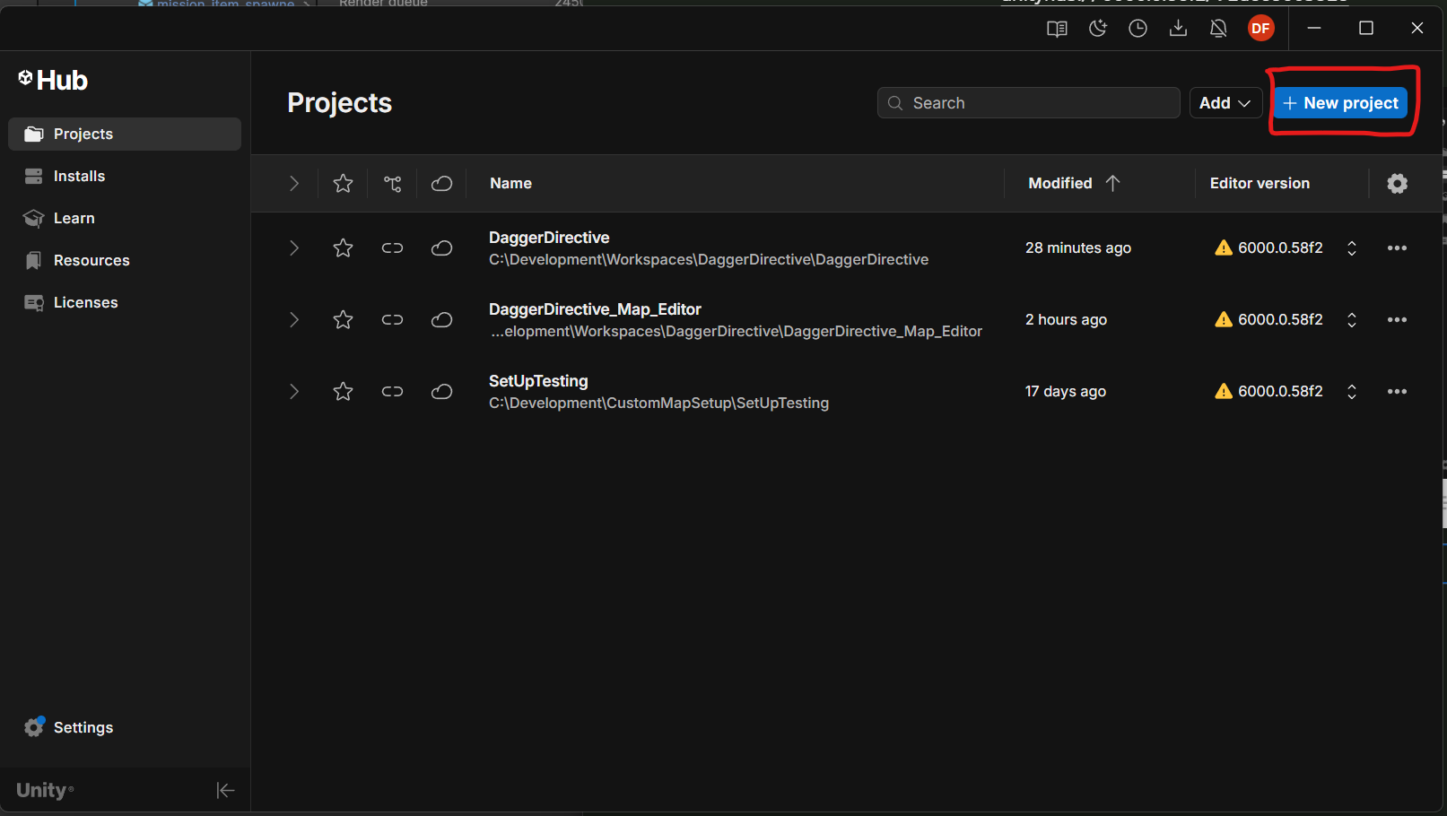The height and width of the screenshot is (816, 1447).
Task: Create a New project
Action: point(1340,103)
